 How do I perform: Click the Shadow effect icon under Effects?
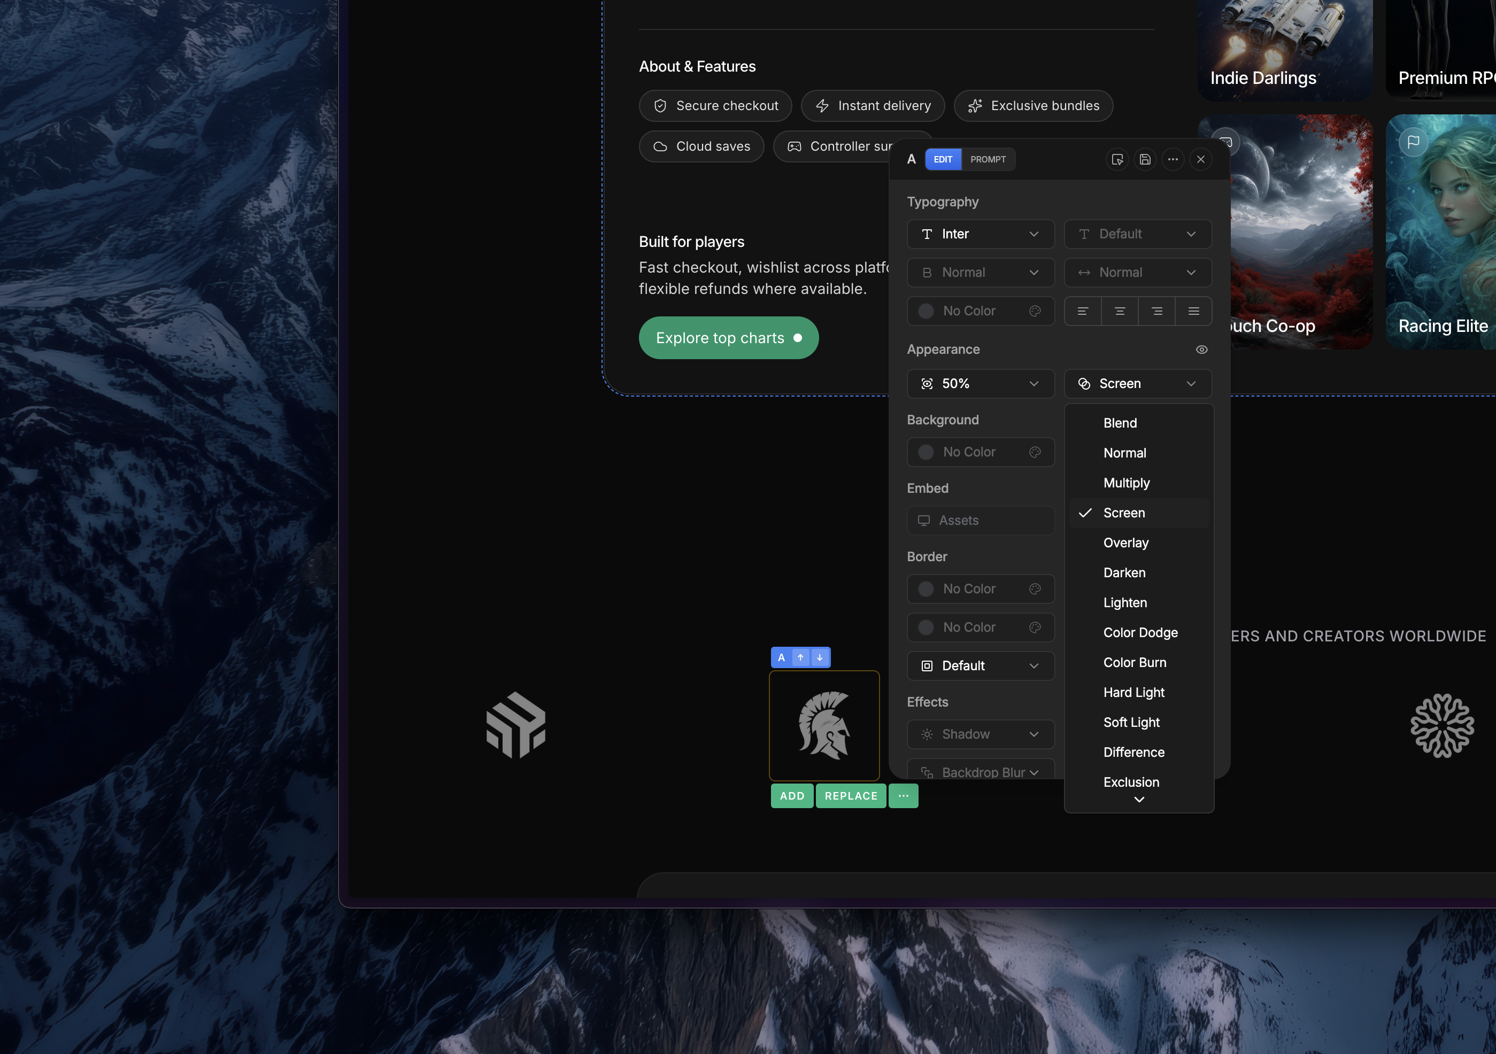[927, 734]
